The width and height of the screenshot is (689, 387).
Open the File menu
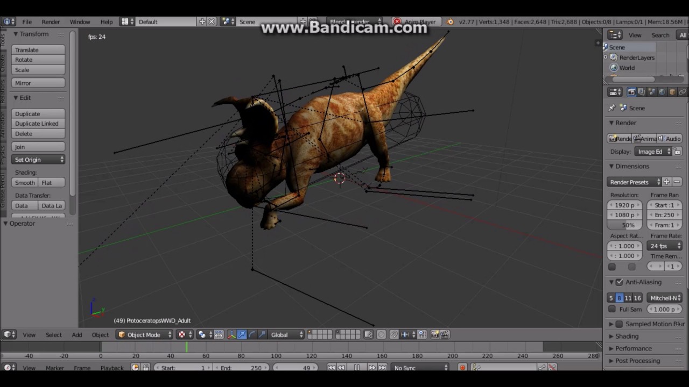pos(27,21)
